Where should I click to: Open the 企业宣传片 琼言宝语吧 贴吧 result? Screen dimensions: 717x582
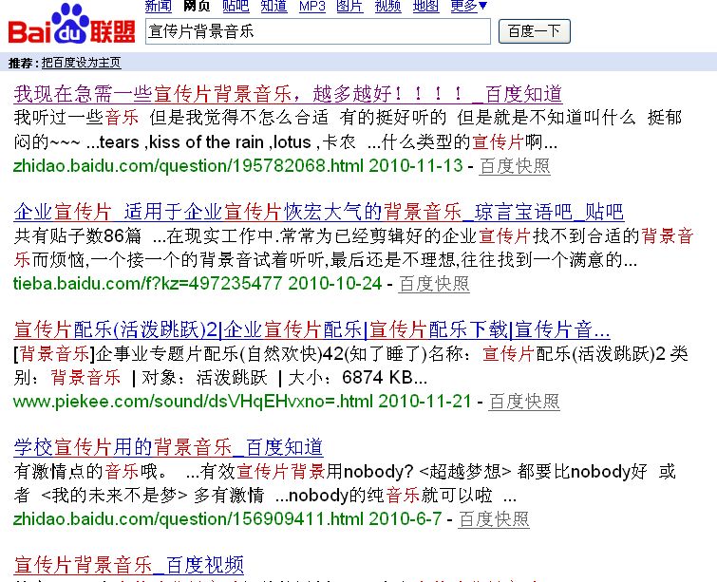[x=318, y=212]
